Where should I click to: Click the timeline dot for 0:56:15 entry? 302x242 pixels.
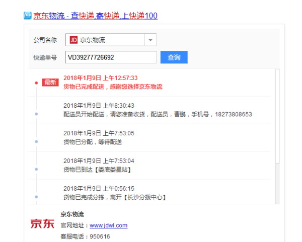[36, 197]
